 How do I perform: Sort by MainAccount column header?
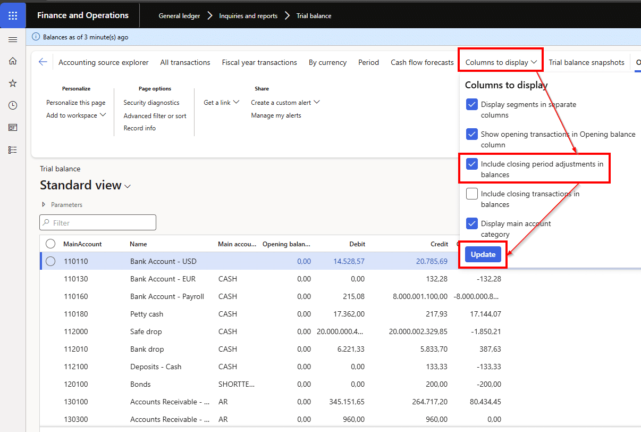82,244
